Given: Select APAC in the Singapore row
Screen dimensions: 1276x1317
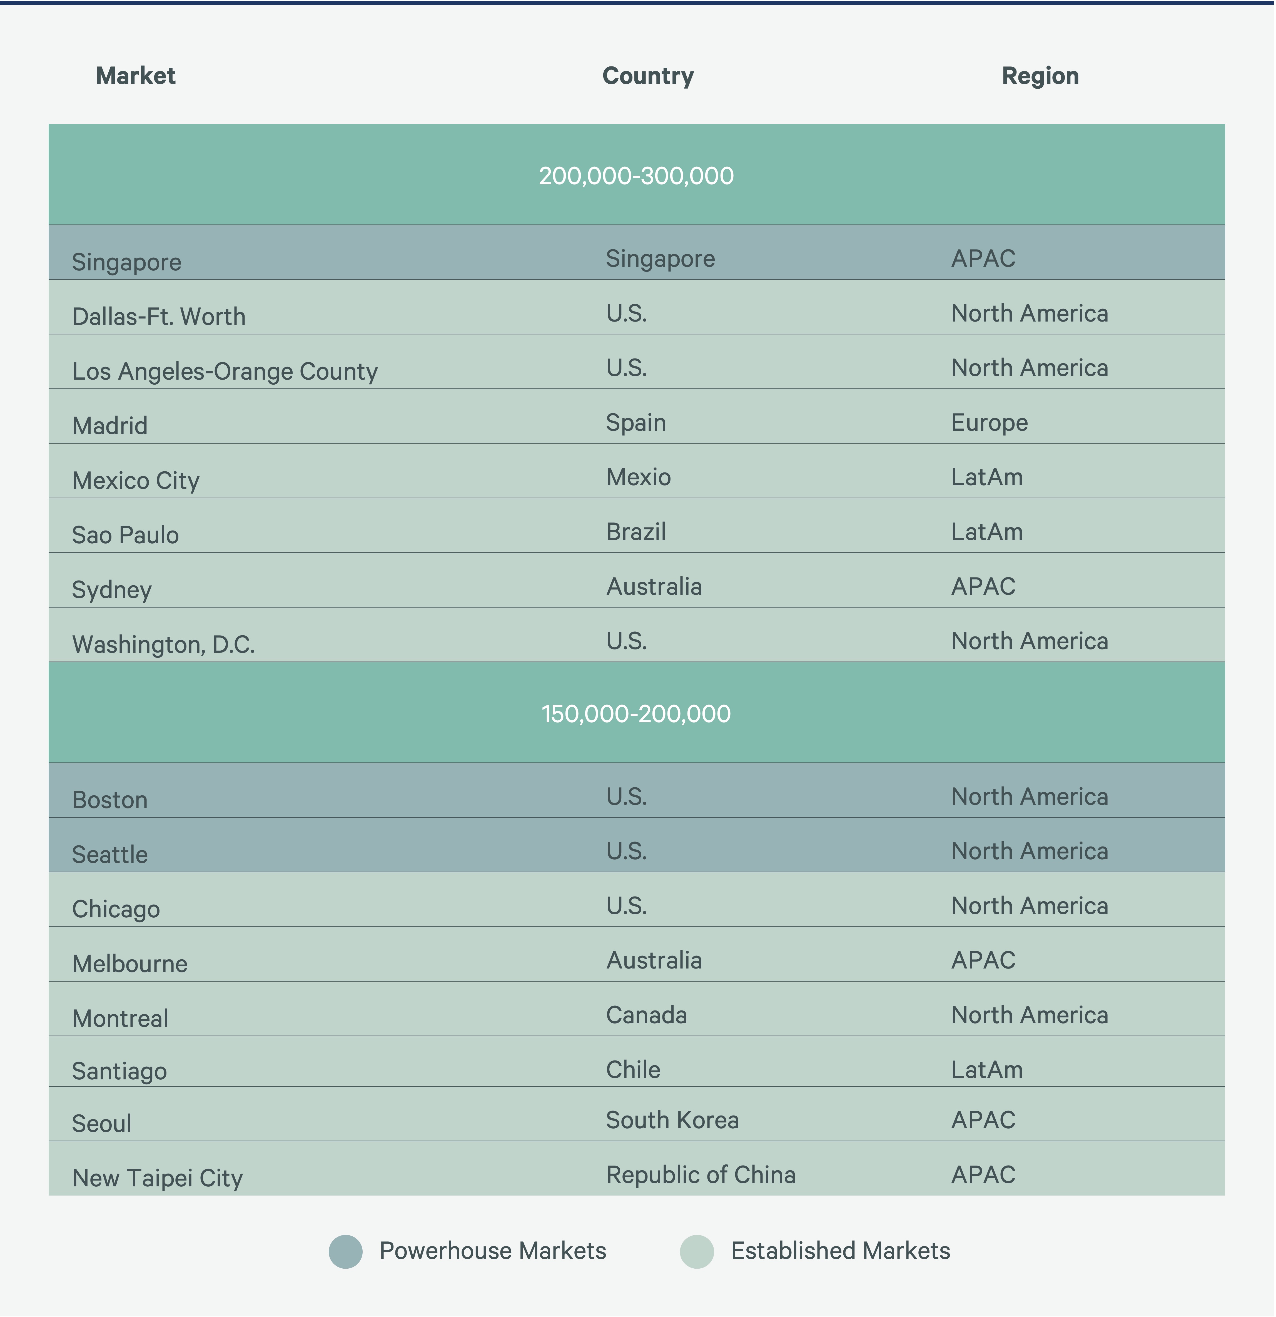Looking at the screenshot, I should tap(984, 259).
